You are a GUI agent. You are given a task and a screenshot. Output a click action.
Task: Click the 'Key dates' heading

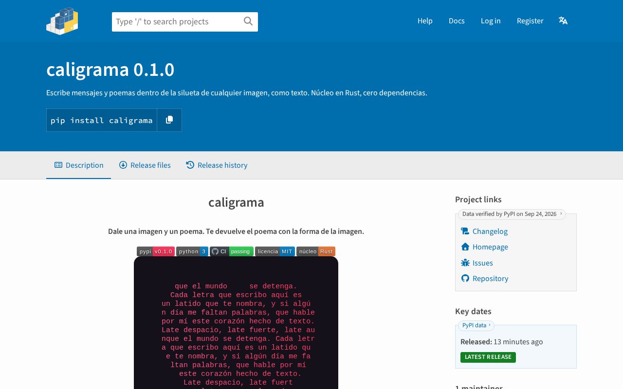coord(473,311)
